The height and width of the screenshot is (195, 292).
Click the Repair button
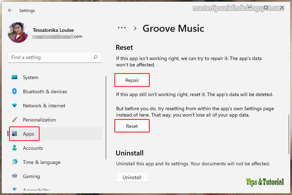132,80
